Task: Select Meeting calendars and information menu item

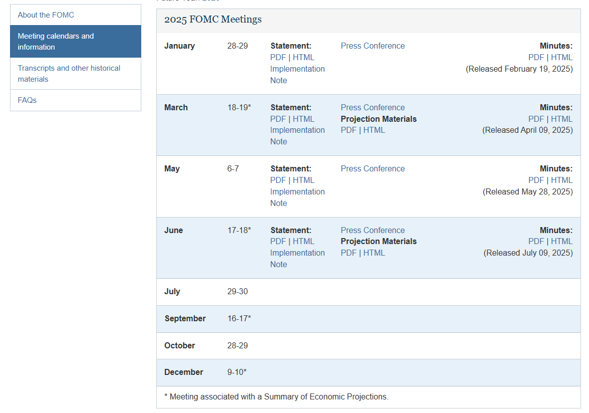Action: point(56,42)
